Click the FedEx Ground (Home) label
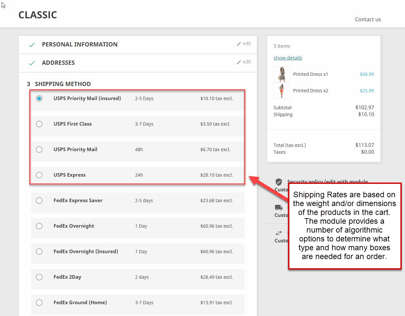This screenshot has width=405, height=316. click(80, 303)
